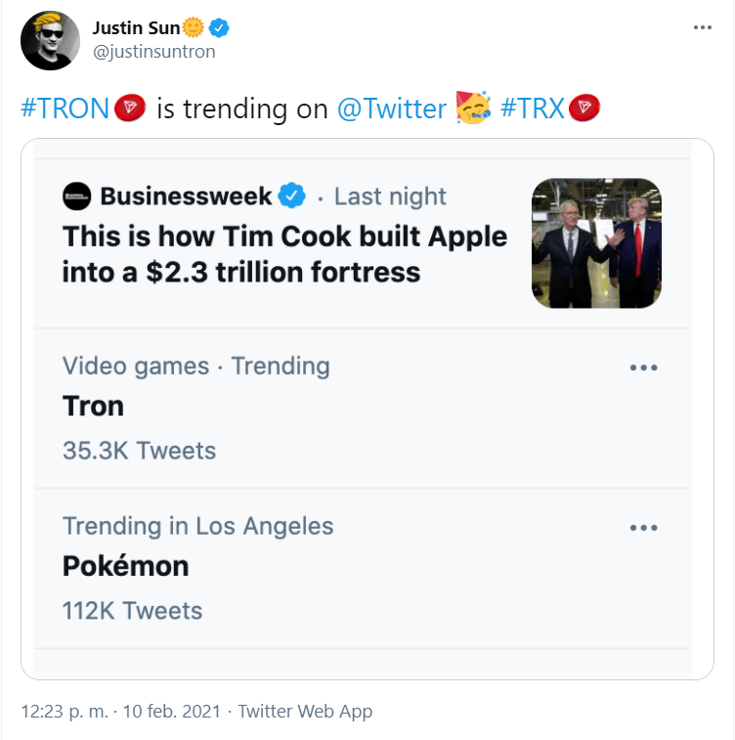Click the Businessweek verified badge
Image resolution: width=735 pixels, height=740 pixels.
coord(292,196)
